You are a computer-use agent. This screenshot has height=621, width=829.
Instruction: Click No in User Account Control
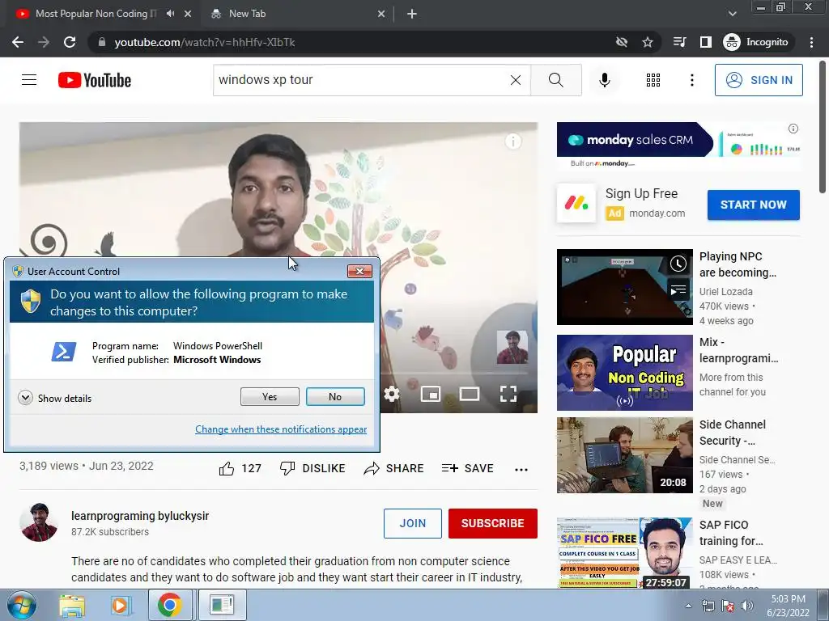click(335, 396)
